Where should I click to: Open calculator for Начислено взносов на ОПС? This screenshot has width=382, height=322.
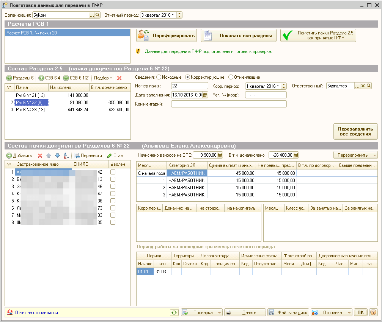point(220,155)
